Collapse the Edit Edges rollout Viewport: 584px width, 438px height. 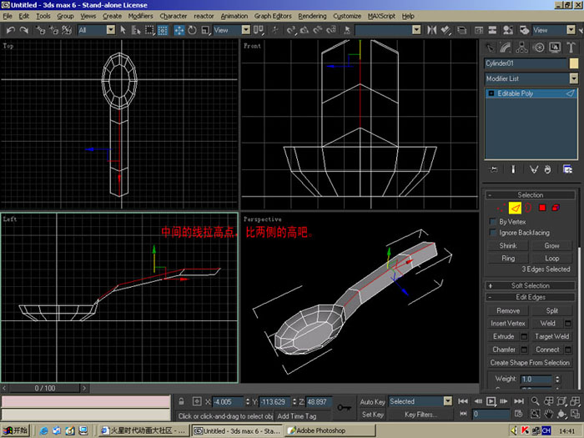click(531, 297)
